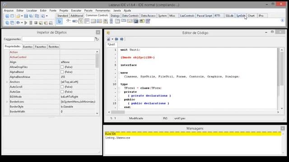Image resolution: width=289 pixels, height=162 pixels.
Task: Click the Open file folder icon
Action: pyautogui.click(x=18, y=16)
